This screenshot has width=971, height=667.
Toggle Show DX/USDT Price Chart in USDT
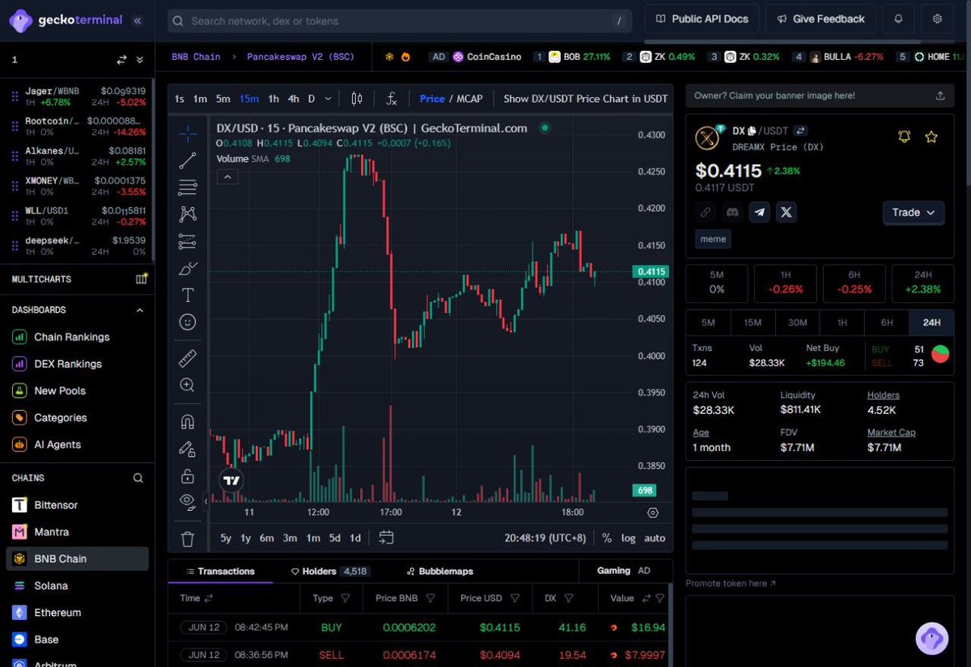[586, 99]
